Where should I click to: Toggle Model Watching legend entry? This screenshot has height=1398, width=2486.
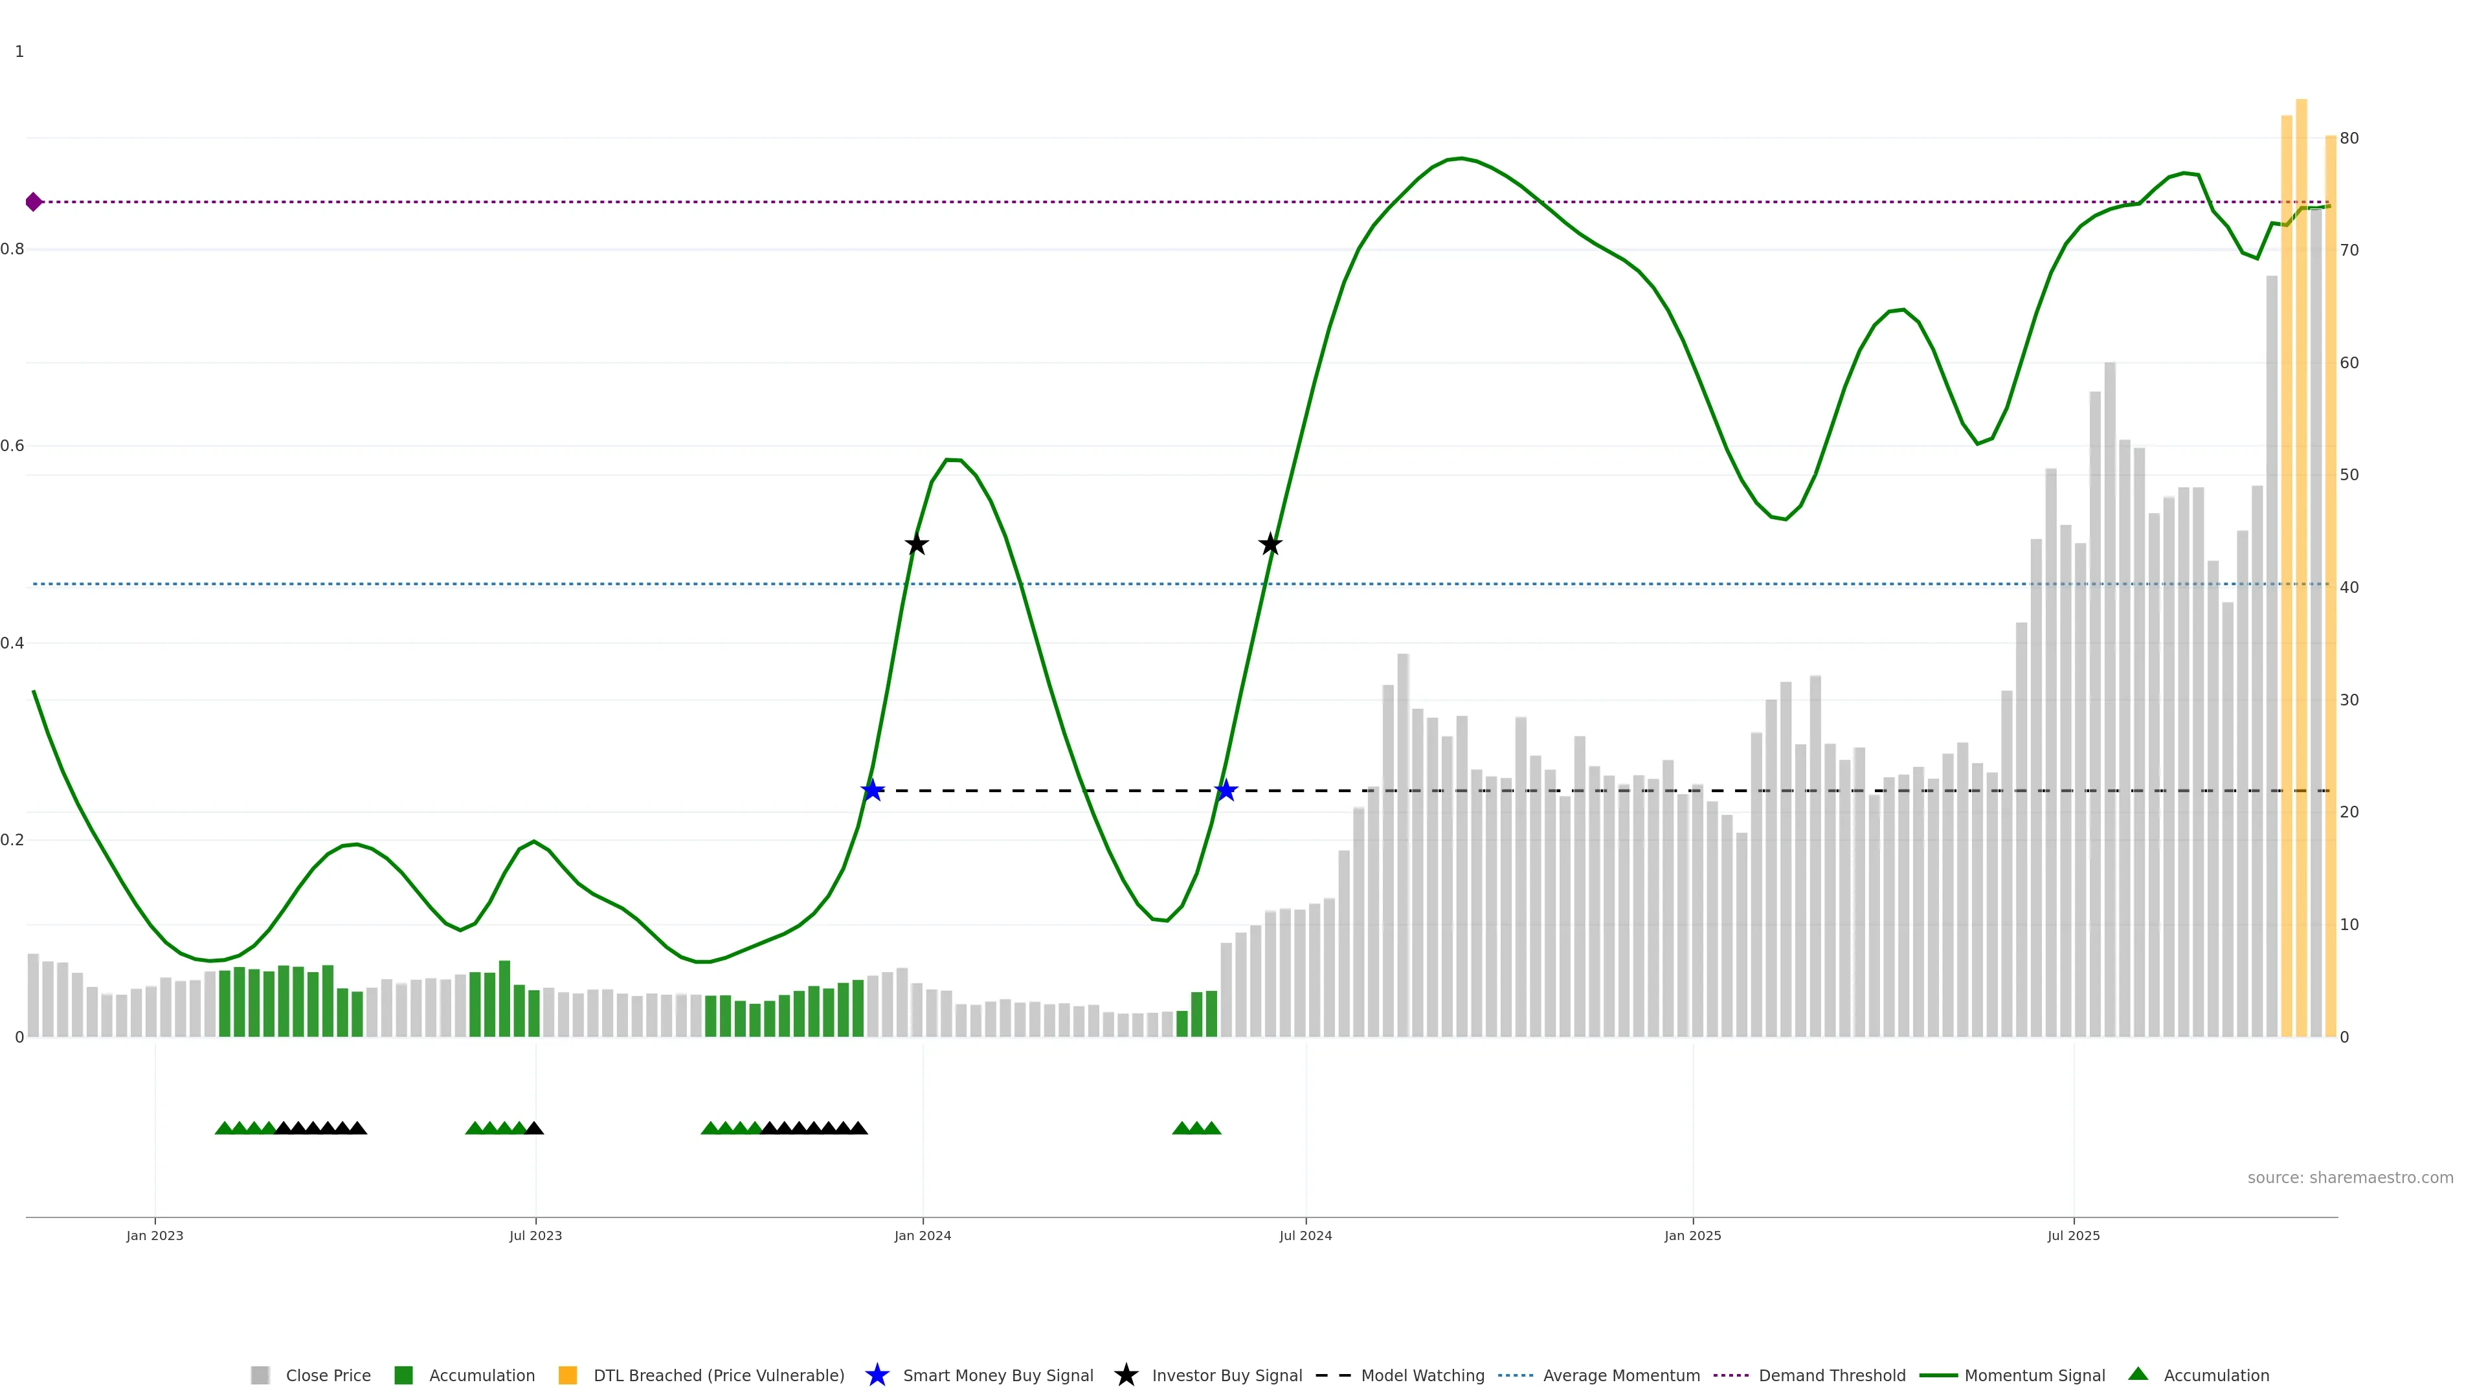tap(1422, 1376)
